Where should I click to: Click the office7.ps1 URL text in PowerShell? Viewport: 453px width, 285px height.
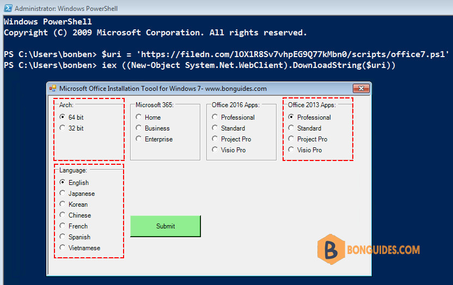293,54
